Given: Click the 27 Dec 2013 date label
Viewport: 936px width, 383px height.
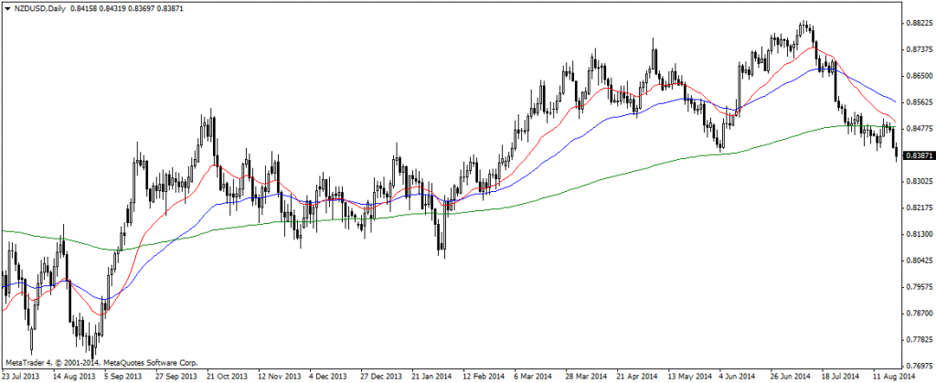Looking at the screenshot, I should point(380,376).
